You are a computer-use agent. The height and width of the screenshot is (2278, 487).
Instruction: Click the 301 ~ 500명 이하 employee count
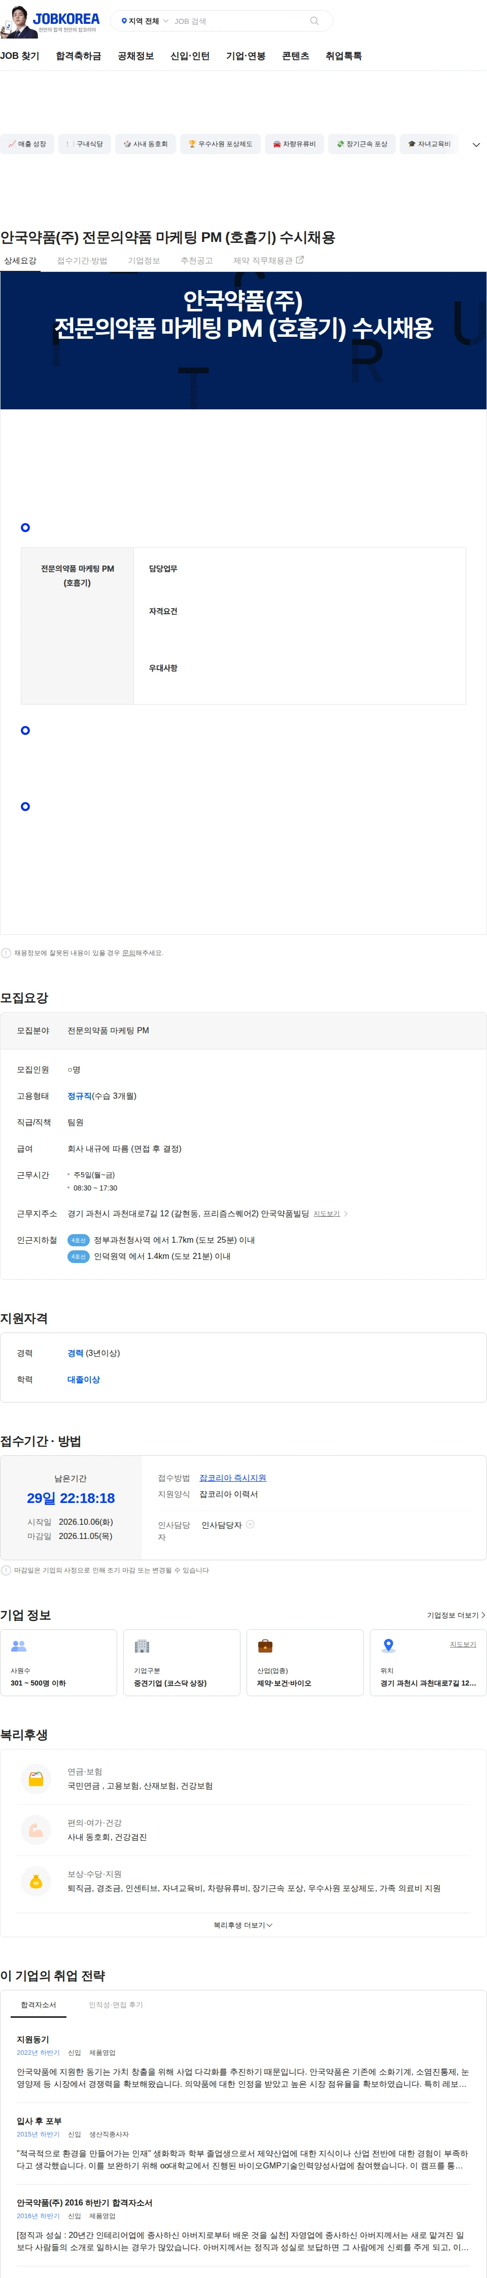pos(38,1683)
